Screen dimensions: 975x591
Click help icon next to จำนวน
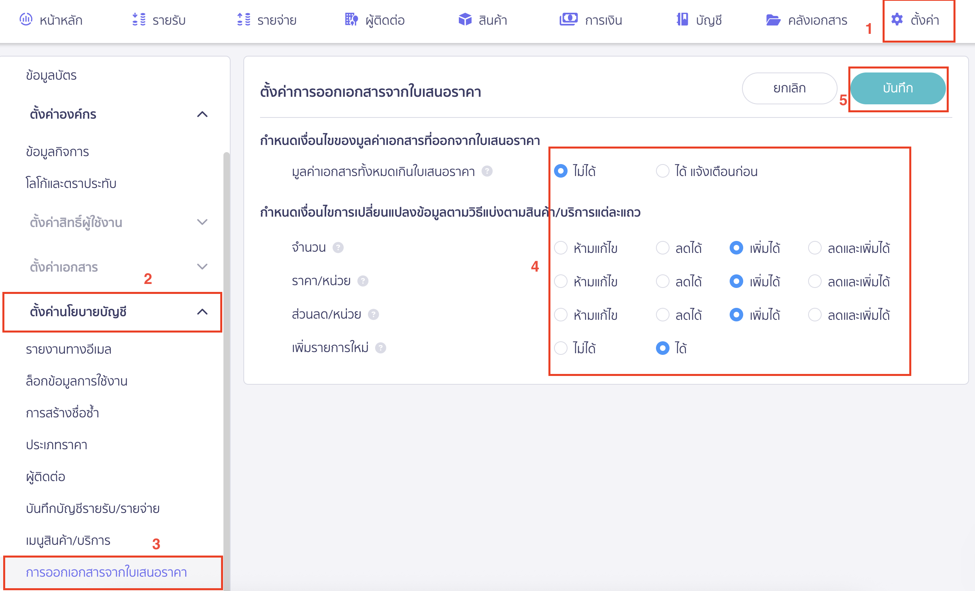coord(338,248)
